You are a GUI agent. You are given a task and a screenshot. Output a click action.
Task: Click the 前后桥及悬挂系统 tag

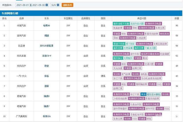[x=150, y=54]
